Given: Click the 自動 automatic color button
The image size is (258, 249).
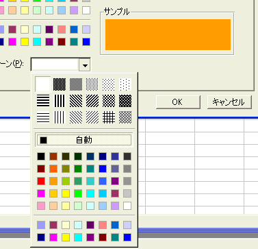Looking at the screenshot, I should (x=83, y=140).
